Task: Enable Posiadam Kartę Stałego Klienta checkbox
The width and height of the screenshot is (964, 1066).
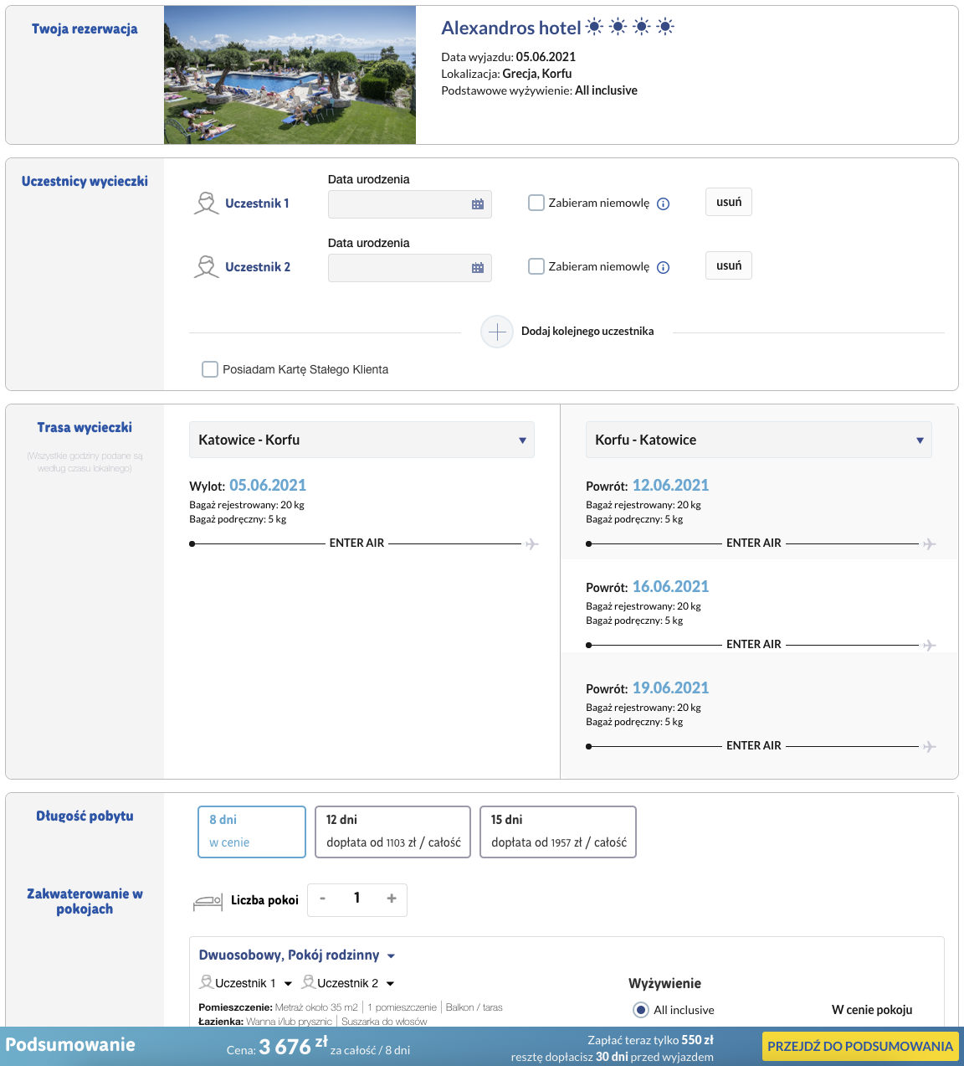Action: [x=210, y=369]
